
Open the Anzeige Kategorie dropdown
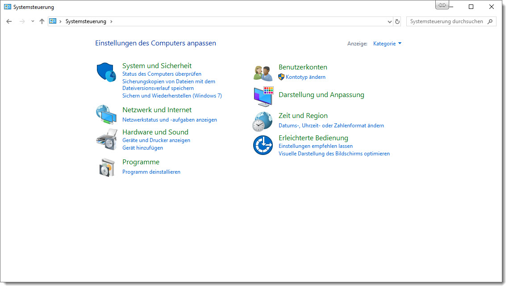coord(387,44)
